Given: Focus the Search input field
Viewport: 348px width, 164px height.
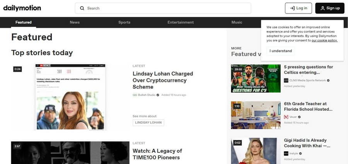Looking at the screenshot, I should click(x=163, y=8).
